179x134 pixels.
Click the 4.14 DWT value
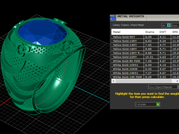pyautogui.click(x=163, y=65)
